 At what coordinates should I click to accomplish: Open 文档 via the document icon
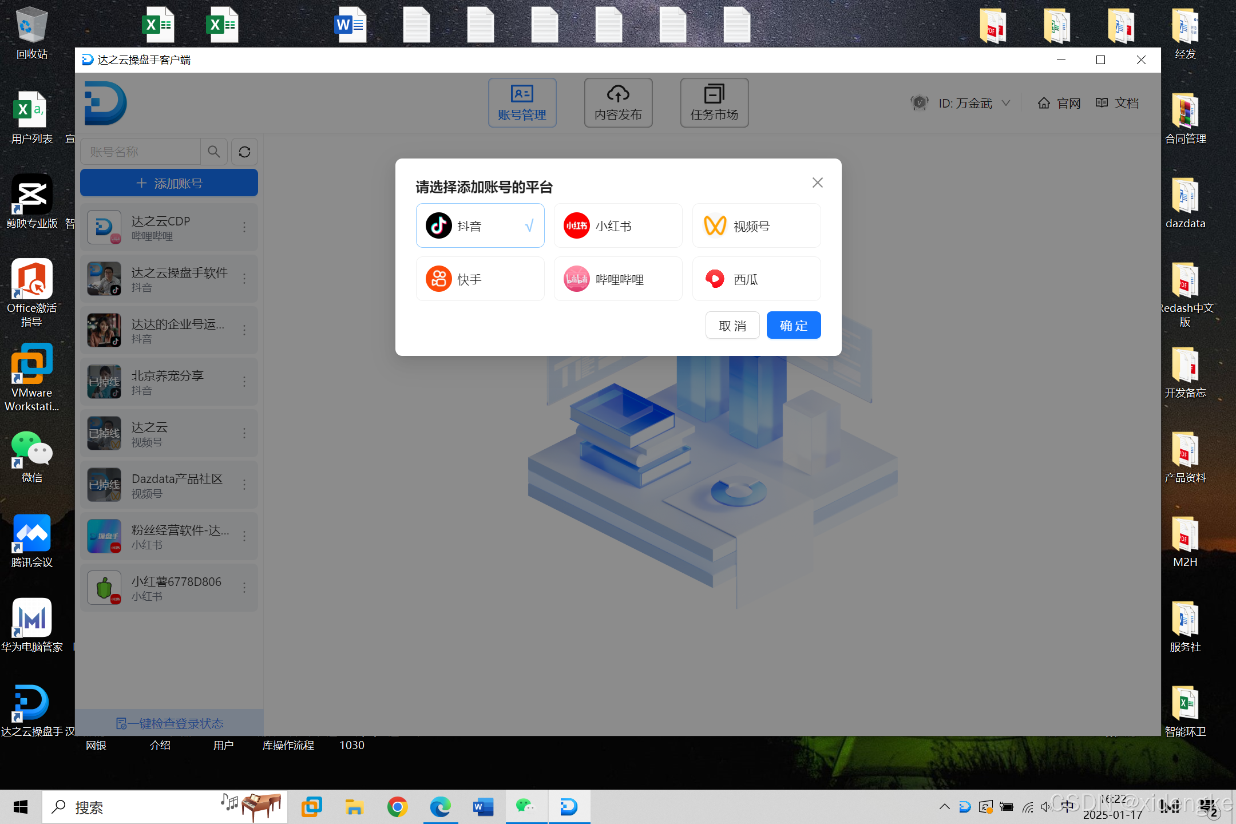pyautogui.click(x=1116, y=103)
